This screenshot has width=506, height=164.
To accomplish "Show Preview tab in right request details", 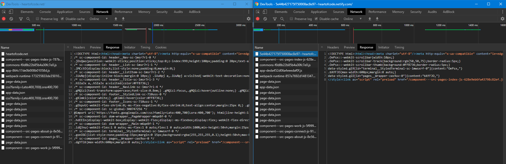I will point(349,47).
